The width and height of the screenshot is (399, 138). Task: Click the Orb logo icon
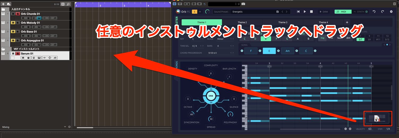[178, 12]
